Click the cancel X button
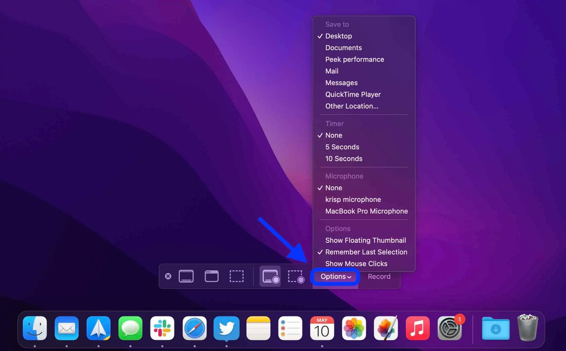 click(168, 276)
